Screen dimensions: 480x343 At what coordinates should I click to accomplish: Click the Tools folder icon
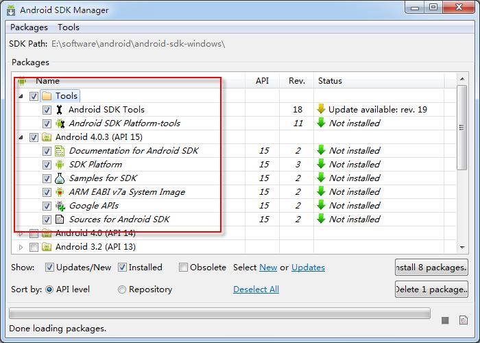(x=47, y=96)
